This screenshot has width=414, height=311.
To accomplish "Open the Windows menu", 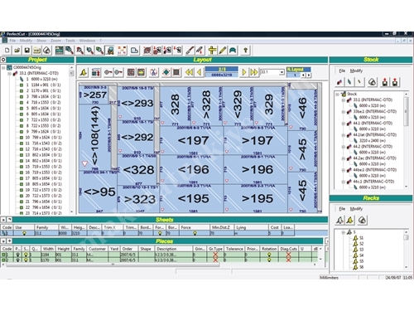I will pos(87,41).
